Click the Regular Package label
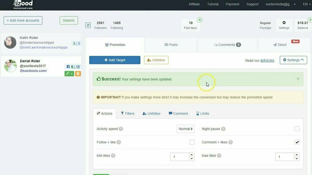Screen dimensions: 312x175 265,25
